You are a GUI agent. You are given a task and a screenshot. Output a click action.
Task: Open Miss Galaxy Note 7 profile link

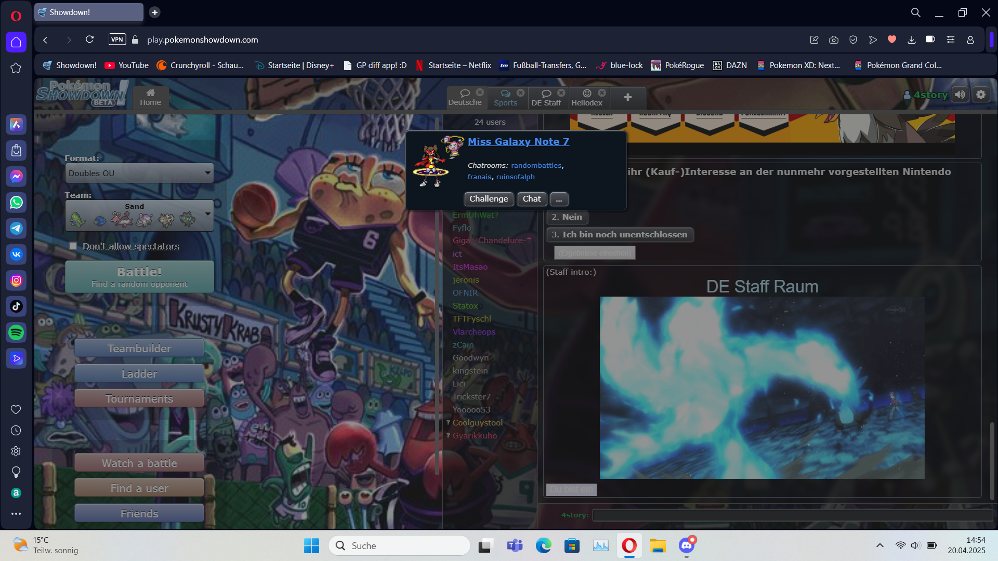[x=518, y=141]
